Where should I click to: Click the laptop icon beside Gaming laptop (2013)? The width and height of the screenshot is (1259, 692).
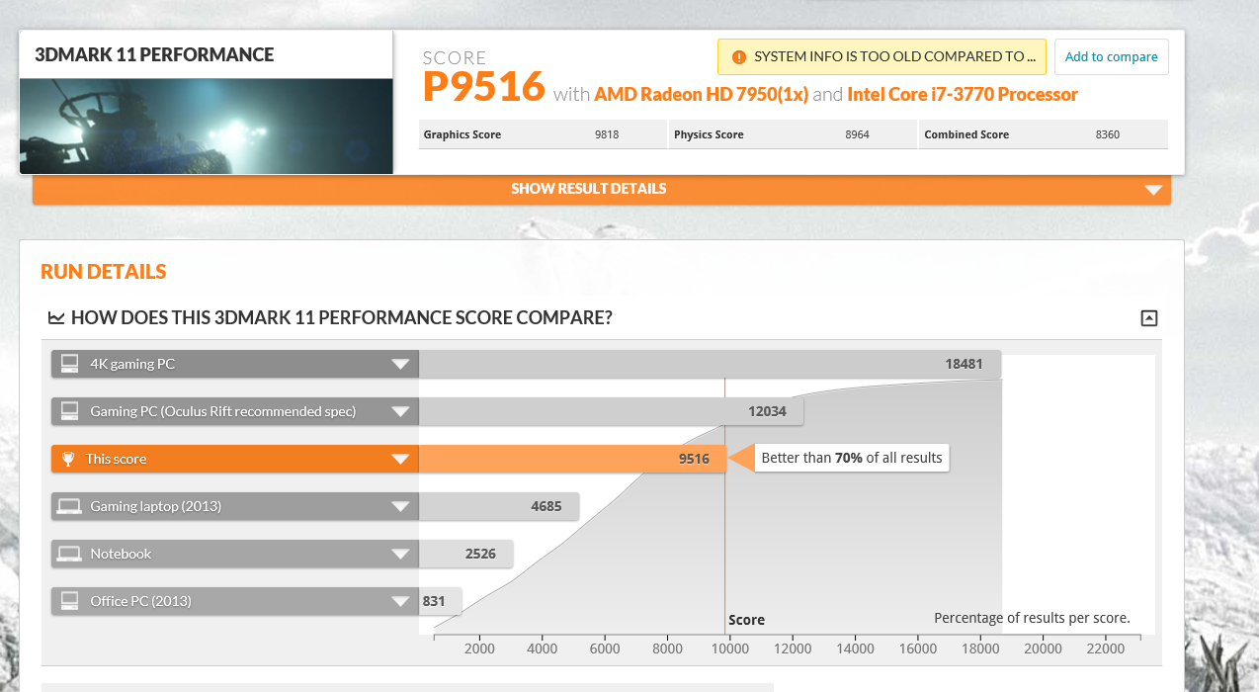[69, 506]
